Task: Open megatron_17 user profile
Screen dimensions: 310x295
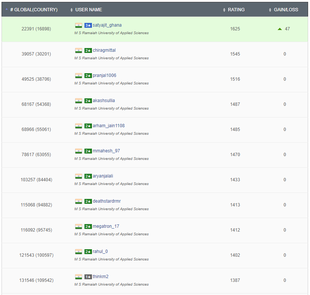Action: (106, 226)
